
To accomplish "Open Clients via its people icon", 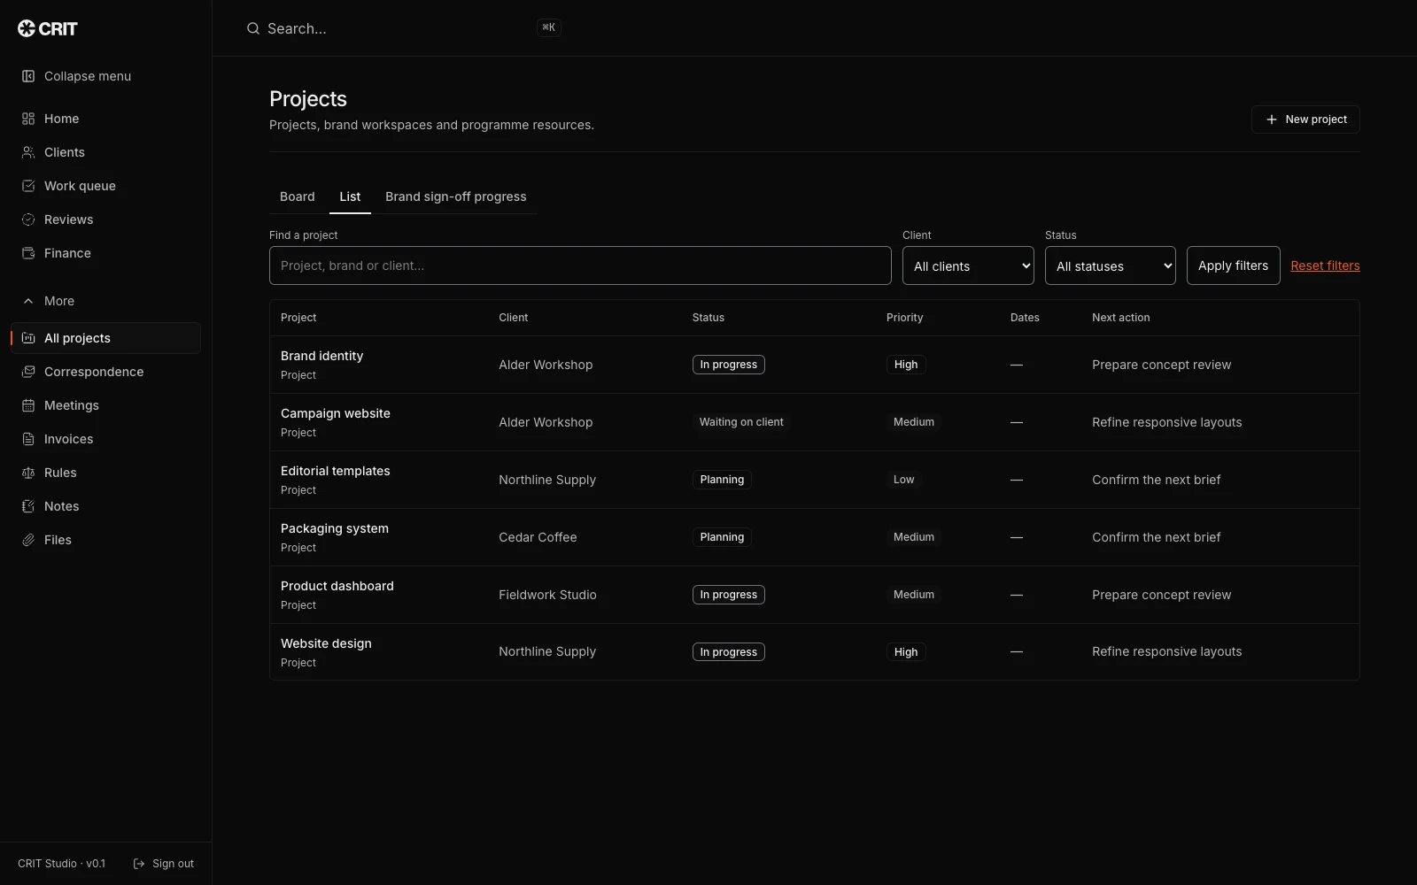I will (28, 152).
